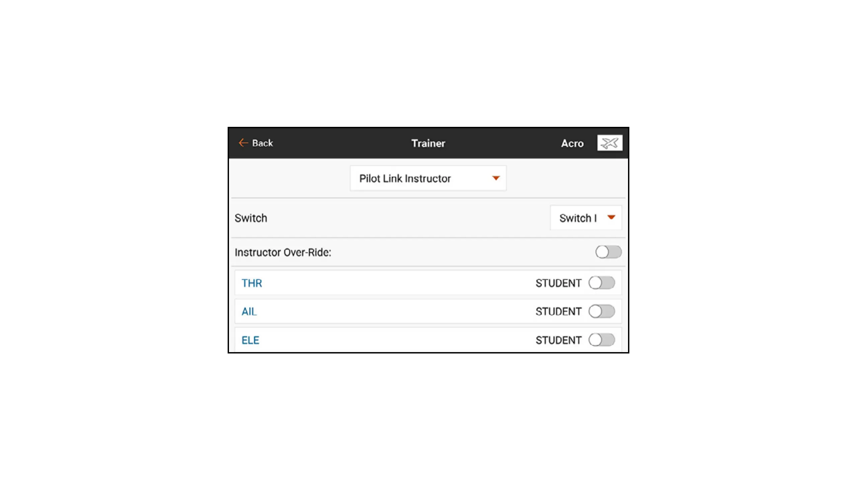Image resolution: width=857 pixels, height=482 pixels.
Task: Toggle the Instructor Over-Ride switch
Action: pos(608,252)
